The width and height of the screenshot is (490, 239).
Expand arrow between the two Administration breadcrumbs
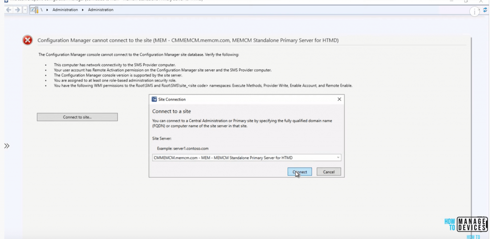click(83, 10)
